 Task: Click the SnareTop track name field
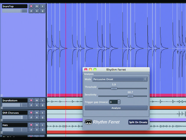(14, 6)
